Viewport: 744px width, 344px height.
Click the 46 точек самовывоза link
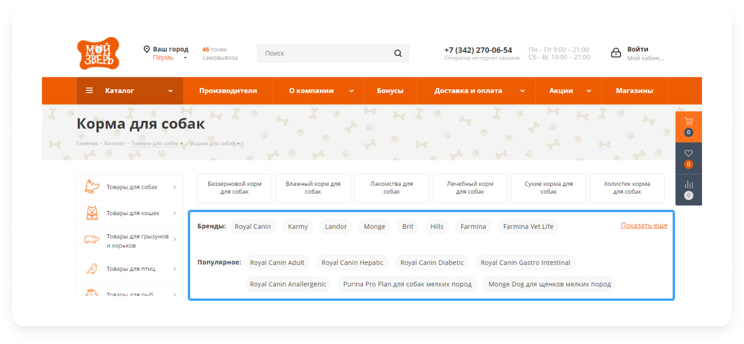click(220, 53)
